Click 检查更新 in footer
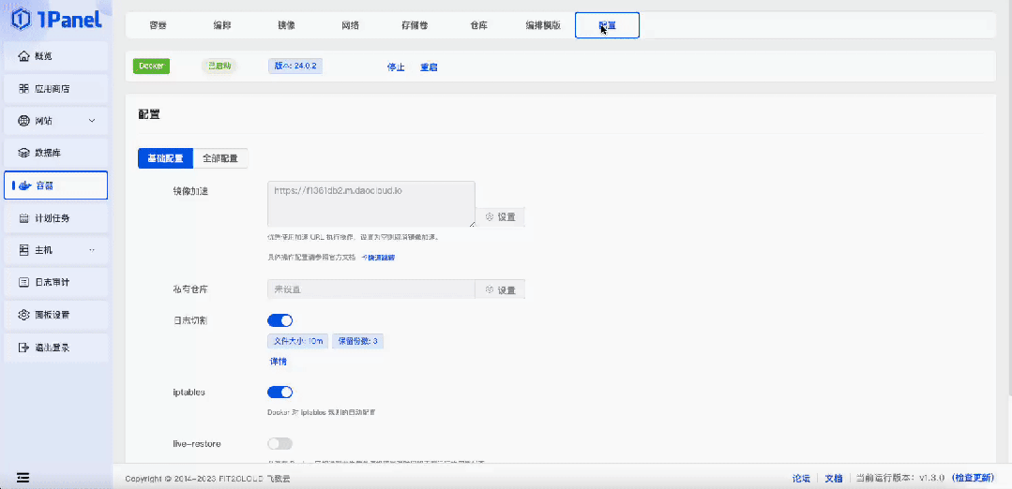Viewport: 1012px width, 489px height. pos(974,478)
